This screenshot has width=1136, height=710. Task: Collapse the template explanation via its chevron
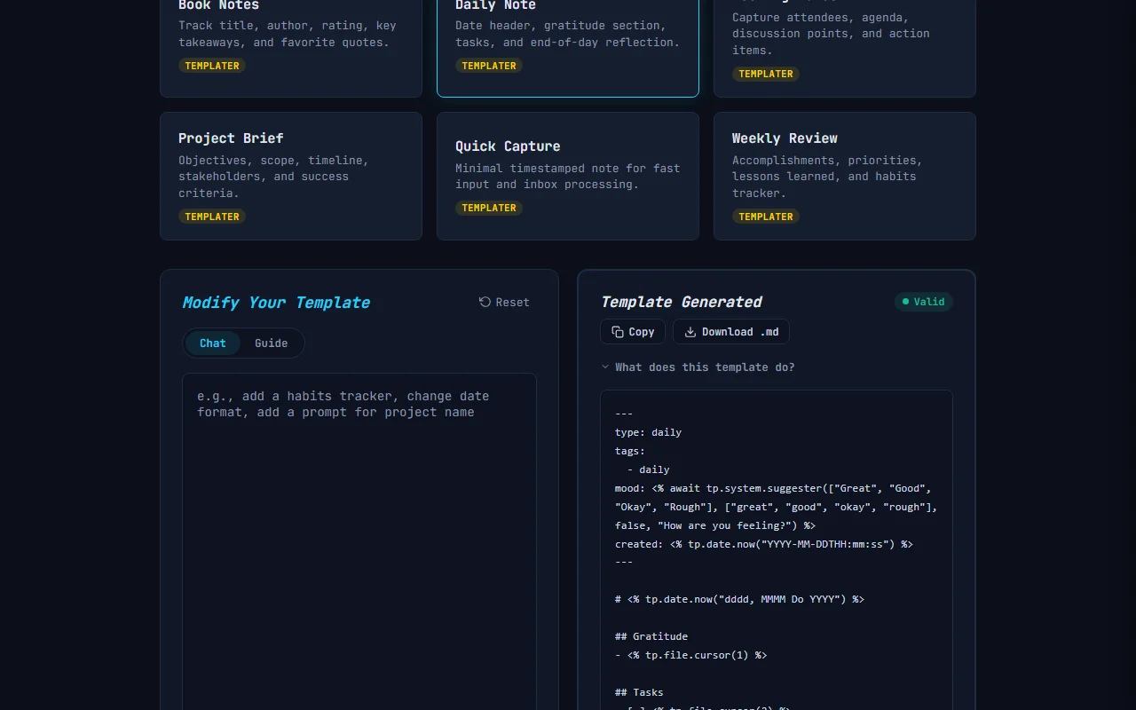(605, 367)
